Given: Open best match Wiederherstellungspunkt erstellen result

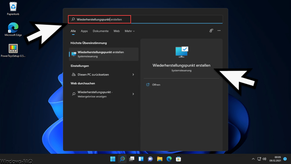Looking at the screenshot, I should pos(104,54).
